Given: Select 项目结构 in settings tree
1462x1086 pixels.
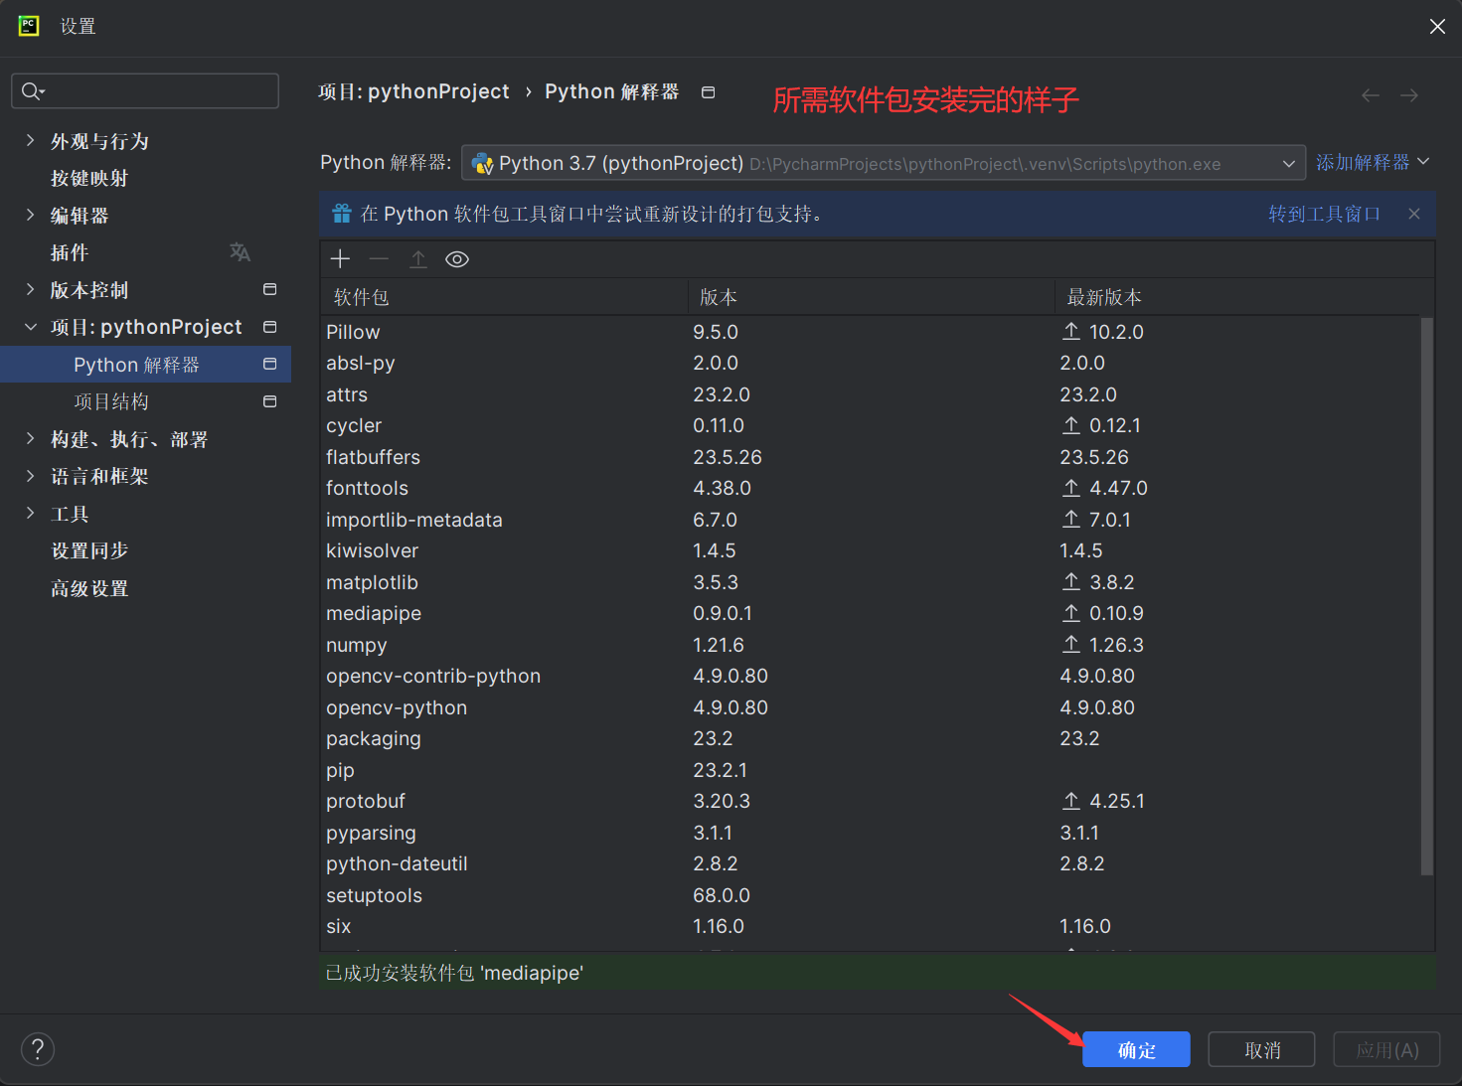Looking at the screenshot, I should click(x=111, y=401).
